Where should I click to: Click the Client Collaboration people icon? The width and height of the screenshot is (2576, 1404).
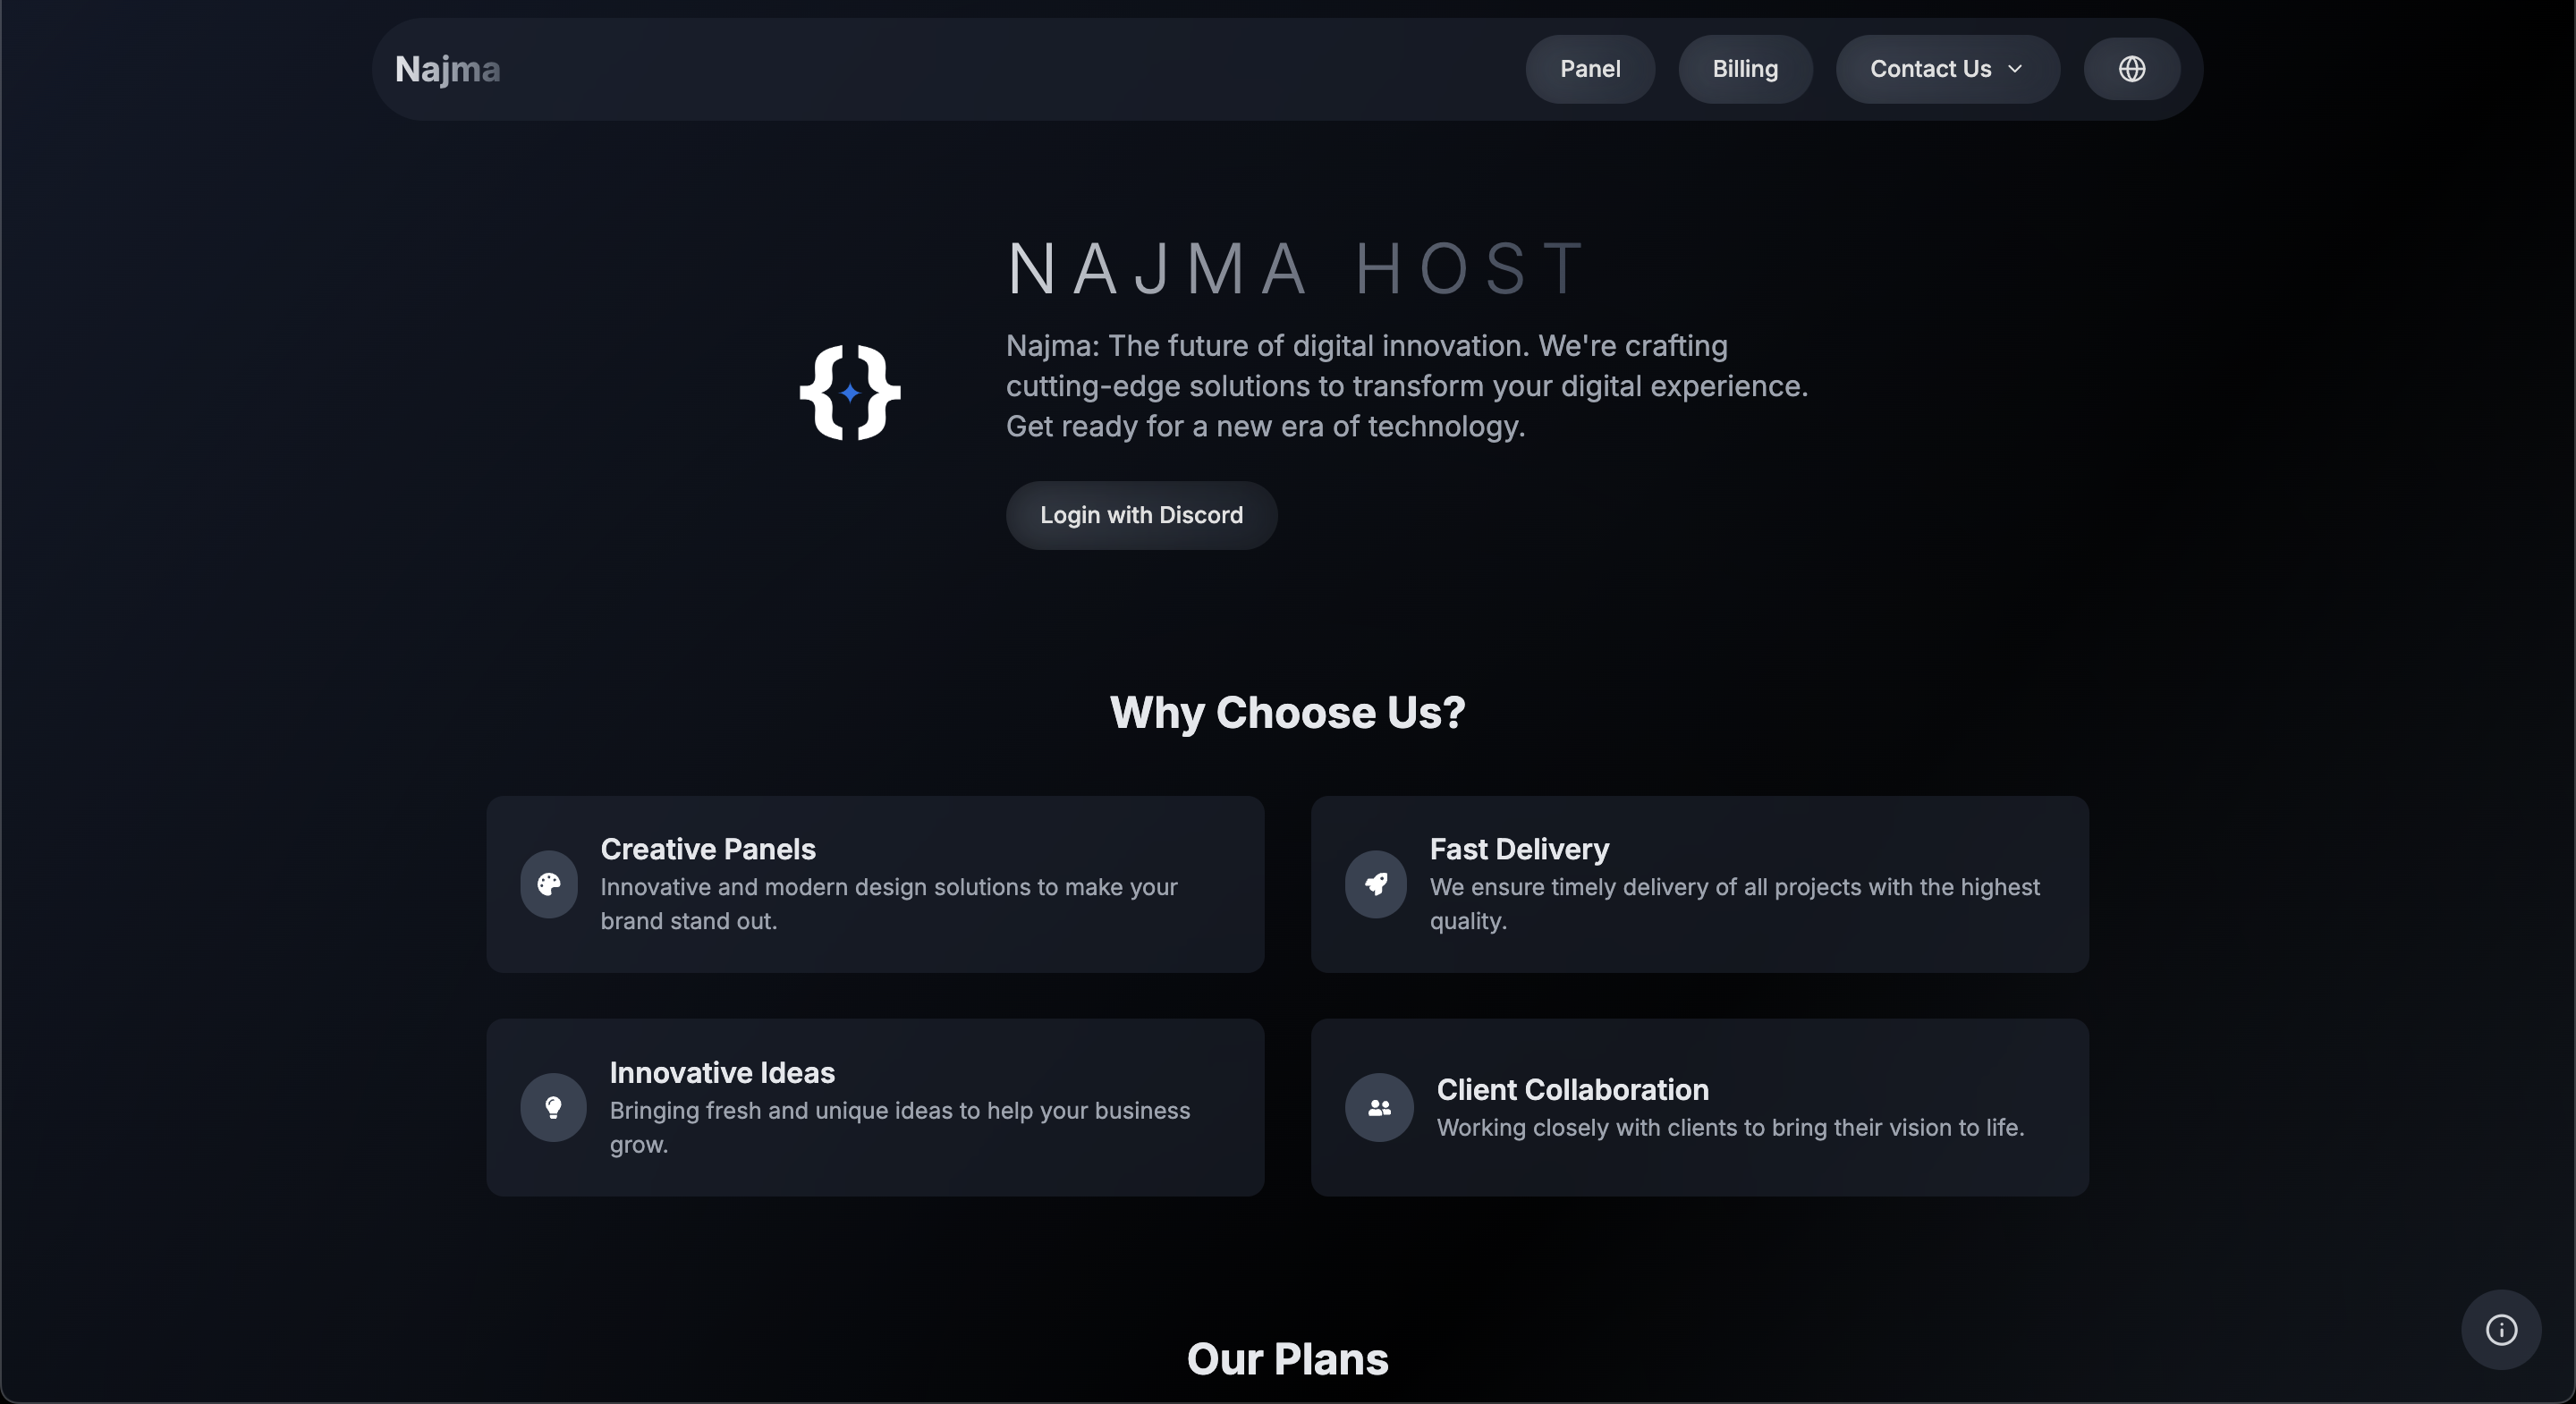(1378, 1107)
